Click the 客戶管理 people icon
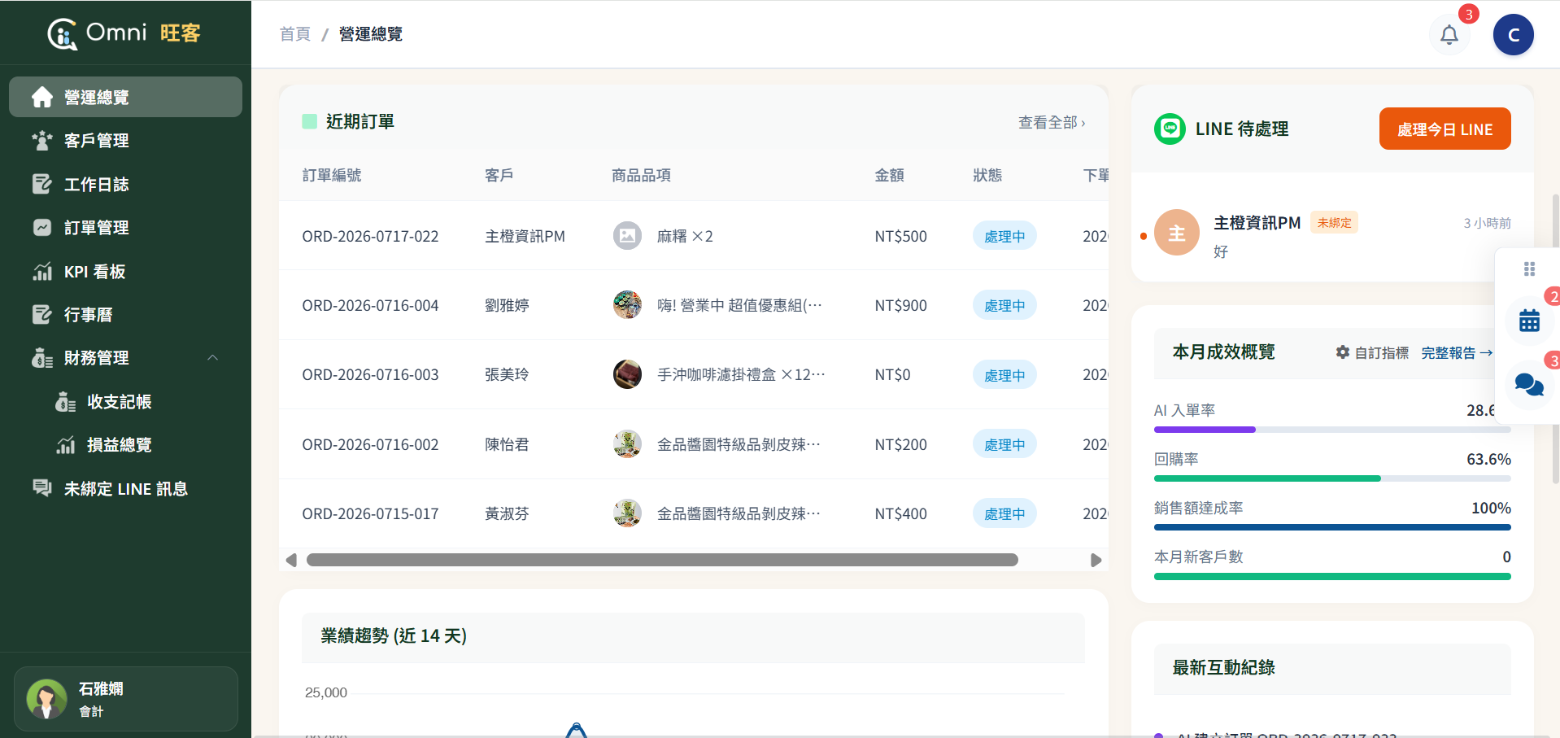 tap(42, 141)
